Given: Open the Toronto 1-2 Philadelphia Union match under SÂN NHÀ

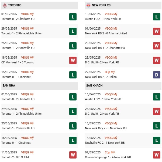Looking at the screenshot, I should [22, 114].
